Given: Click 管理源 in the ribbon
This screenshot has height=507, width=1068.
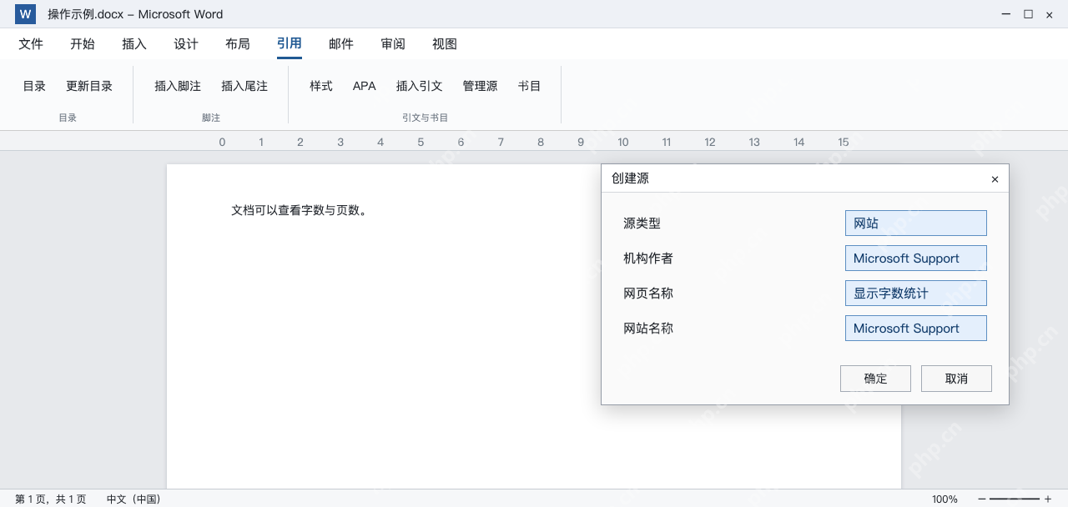Looking at the screenshot, I should click(x=481, y=86).
